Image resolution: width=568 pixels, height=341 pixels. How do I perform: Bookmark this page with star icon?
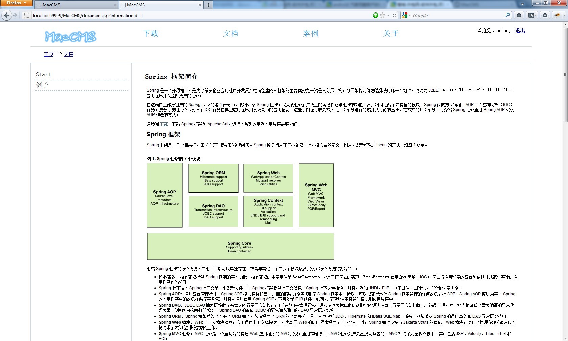click(x=382, y=15)
